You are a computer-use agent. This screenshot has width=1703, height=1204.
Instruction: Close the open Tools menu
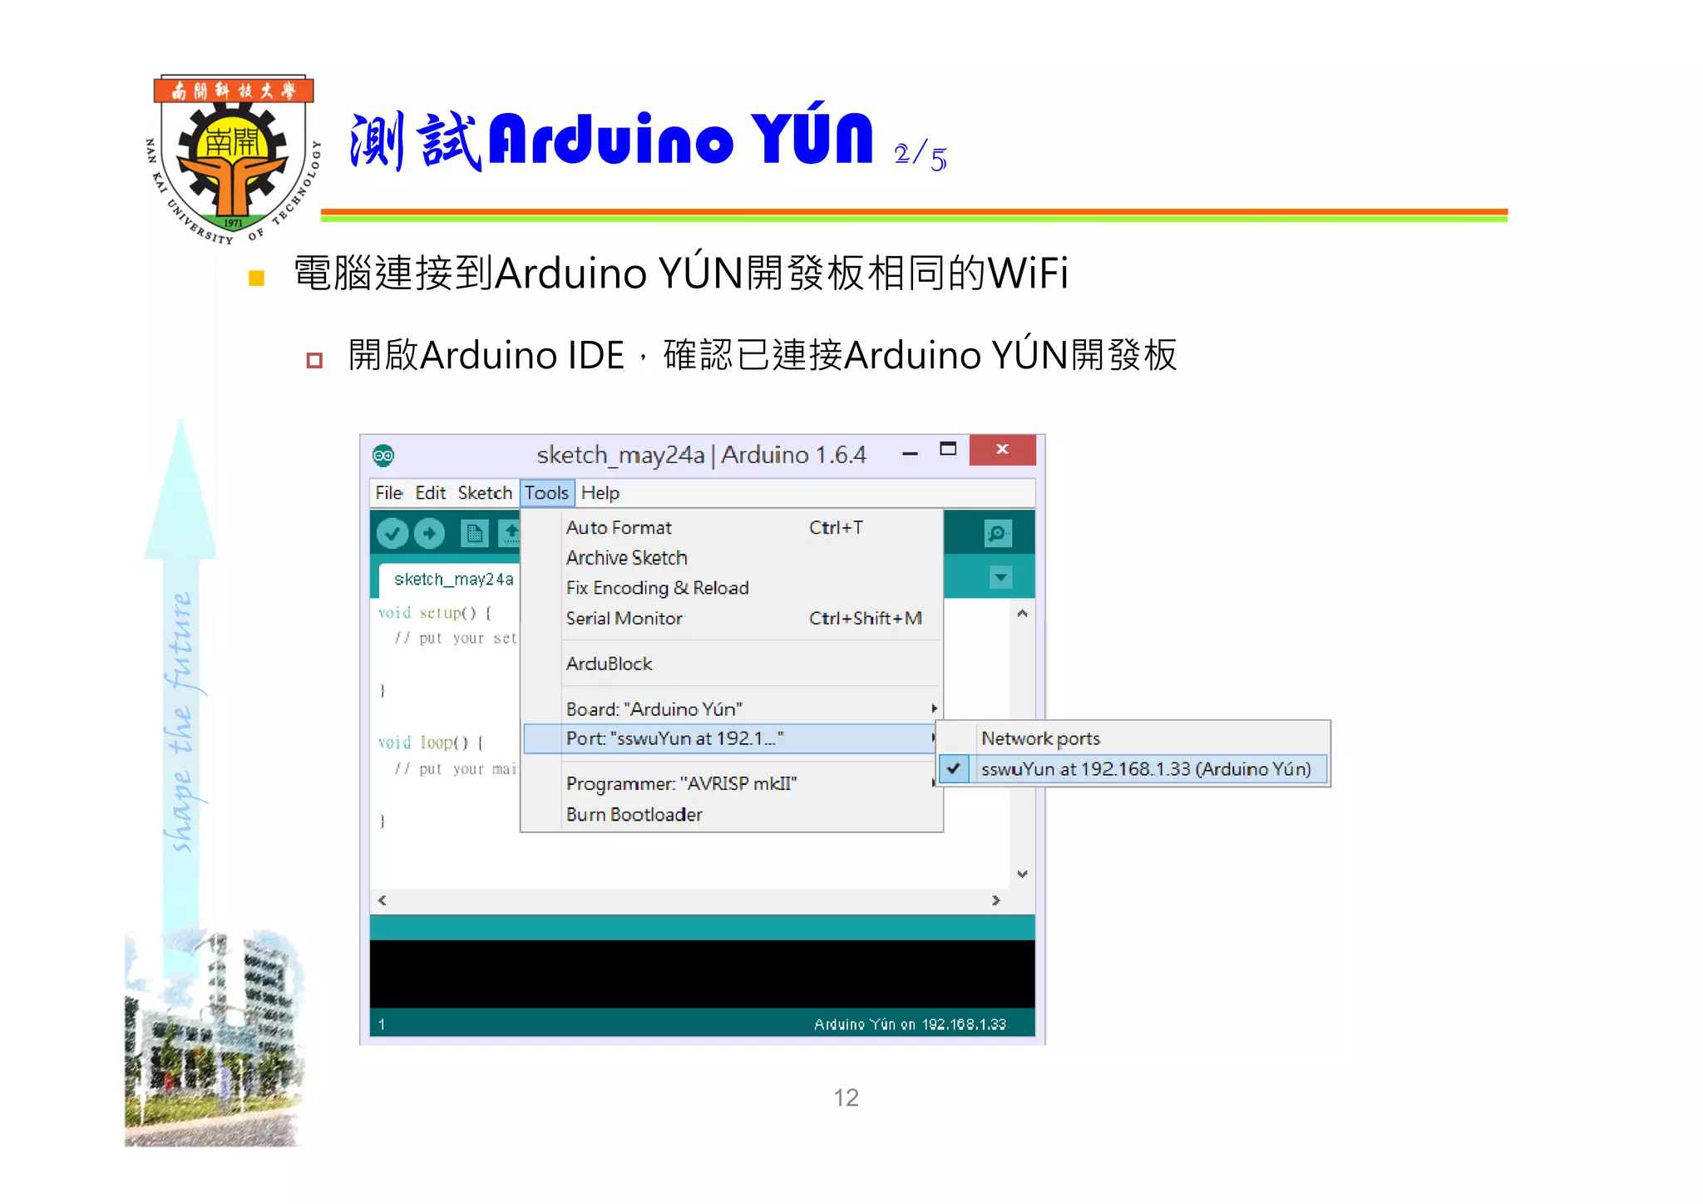point(547,493)
